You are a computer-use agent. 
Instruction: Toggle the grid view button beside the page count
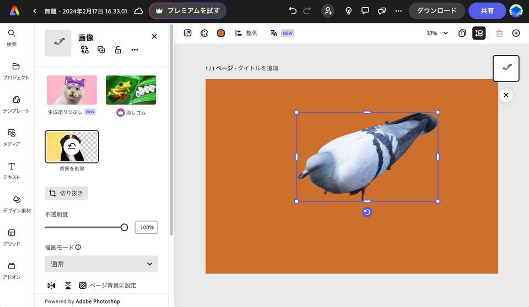[478, 33]
